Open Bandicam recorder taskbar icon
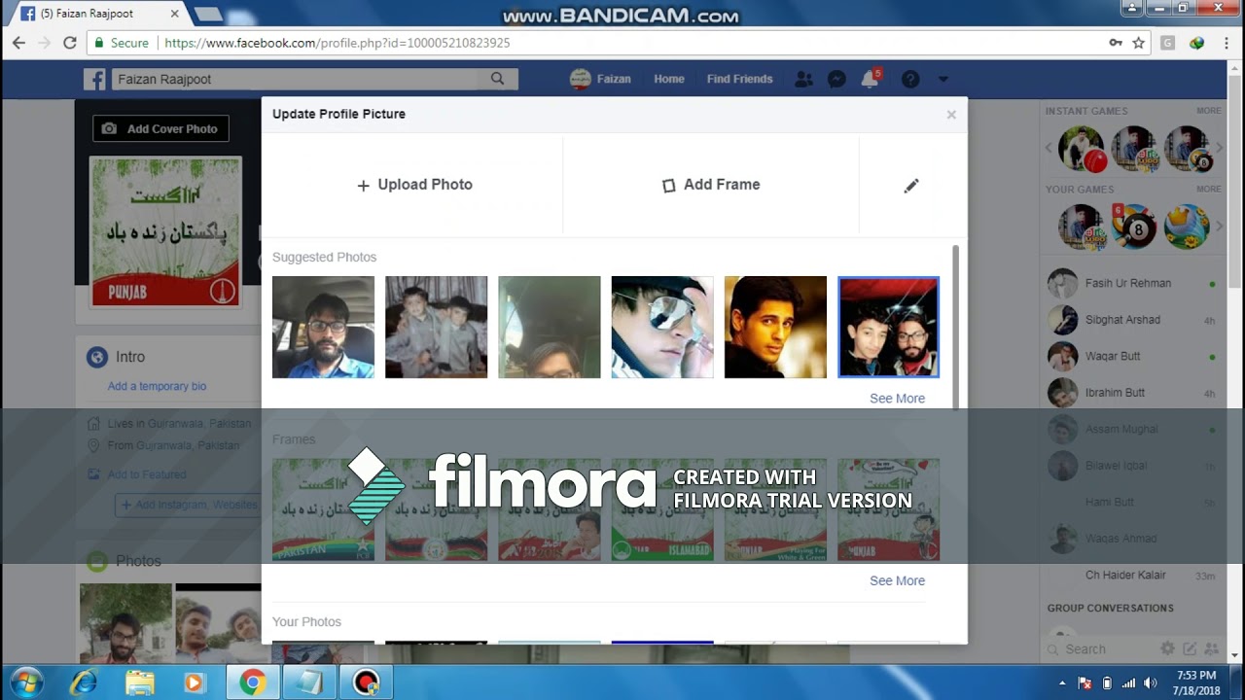This screenshot has height=700, width=1245. tap(366, 683)
